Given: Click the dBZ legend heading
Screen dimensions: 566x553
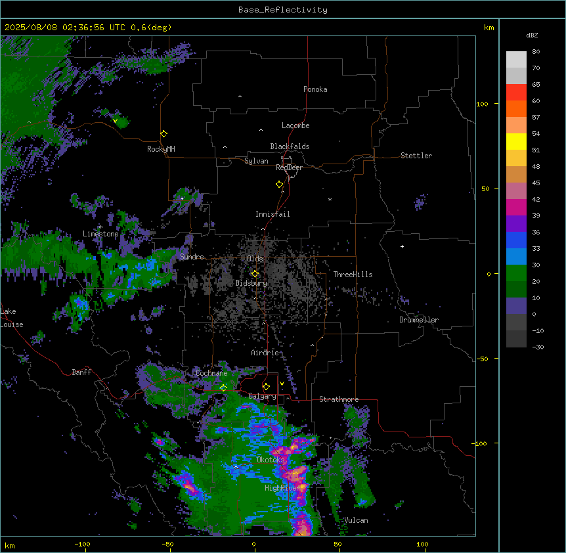Looking at the screenshot, I should (x=532, y=35).
